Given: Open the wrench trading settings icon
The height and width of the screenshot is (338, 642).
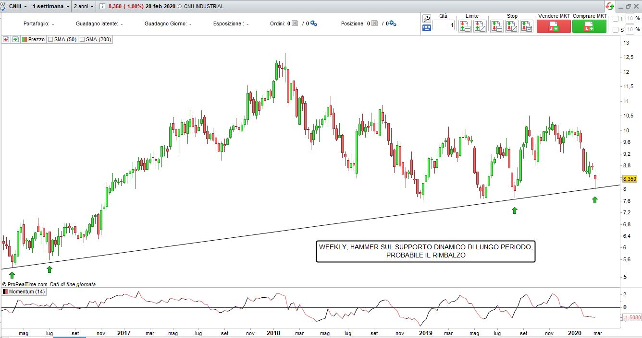Looking at the screenshot, I should 426,18.
